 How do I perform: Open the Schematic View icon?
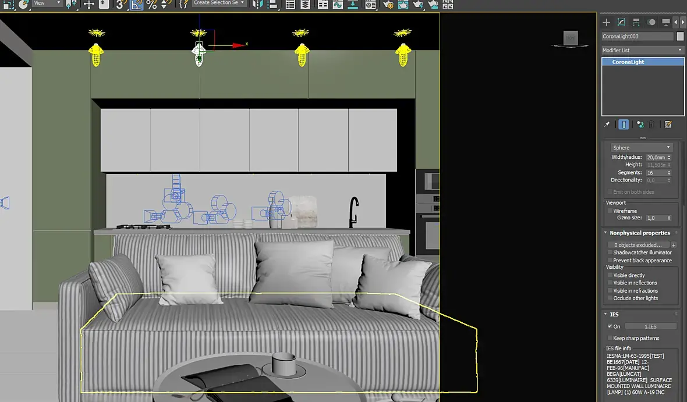coord(353,5)
